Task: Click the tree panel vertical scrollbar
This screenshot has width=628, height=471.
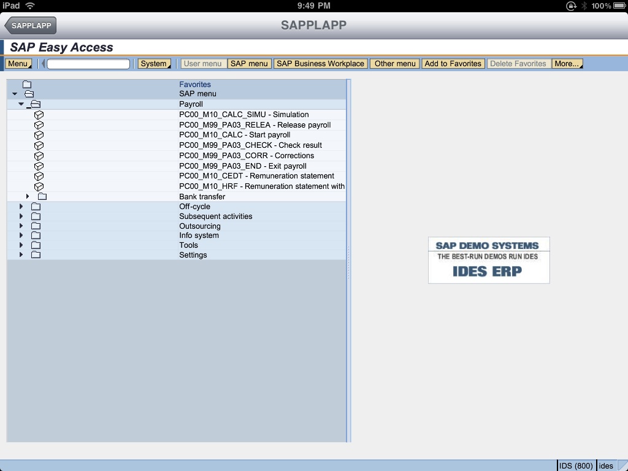Action: pos(349,260)
